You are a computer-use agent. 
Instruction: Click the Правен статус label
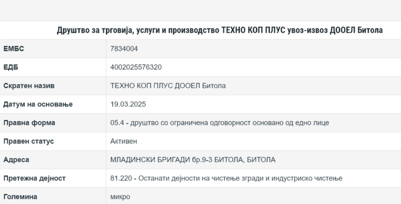click(29, 141)
